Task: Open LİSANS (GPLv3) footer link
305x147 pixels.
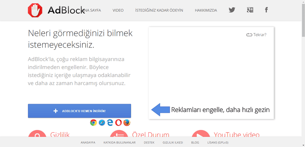Action: 218,142
